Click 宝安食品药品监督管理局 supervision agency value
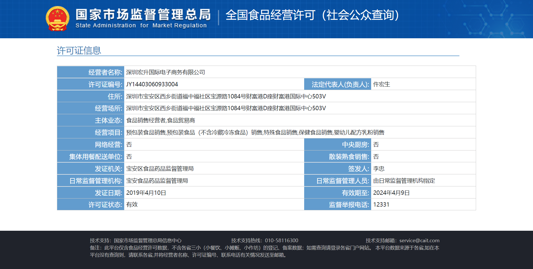Image resolution: width=533 pixels, height=269 pixels. coord(157,181)
